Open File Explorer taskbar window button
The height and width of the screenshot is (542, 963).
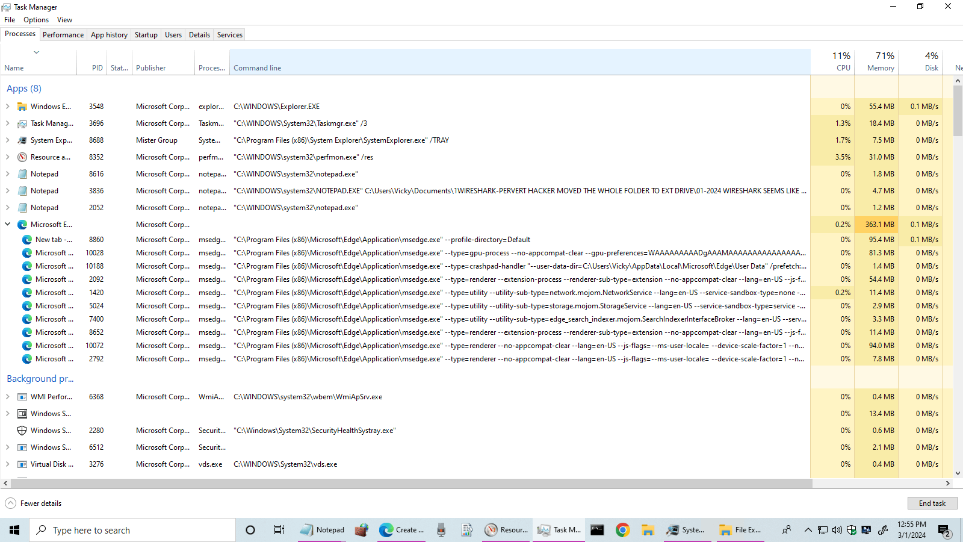[740, 530]
